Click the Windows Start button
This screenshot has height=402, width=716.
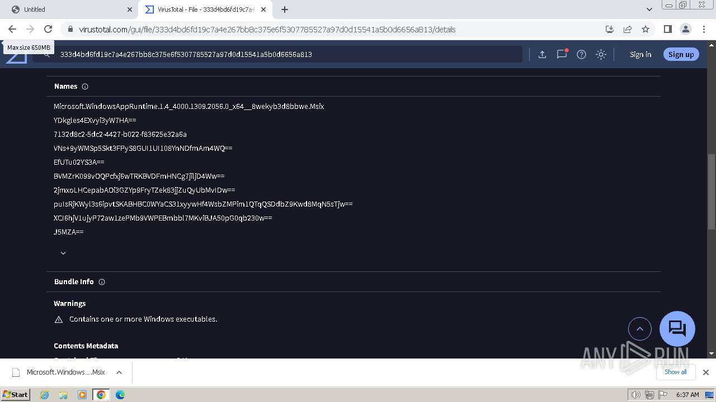click(x=16, y=394)
